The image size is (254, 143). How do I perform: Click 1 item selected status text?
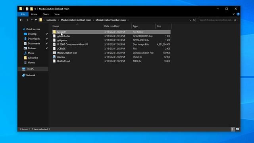pyautogui.click(x=40, y=129)
